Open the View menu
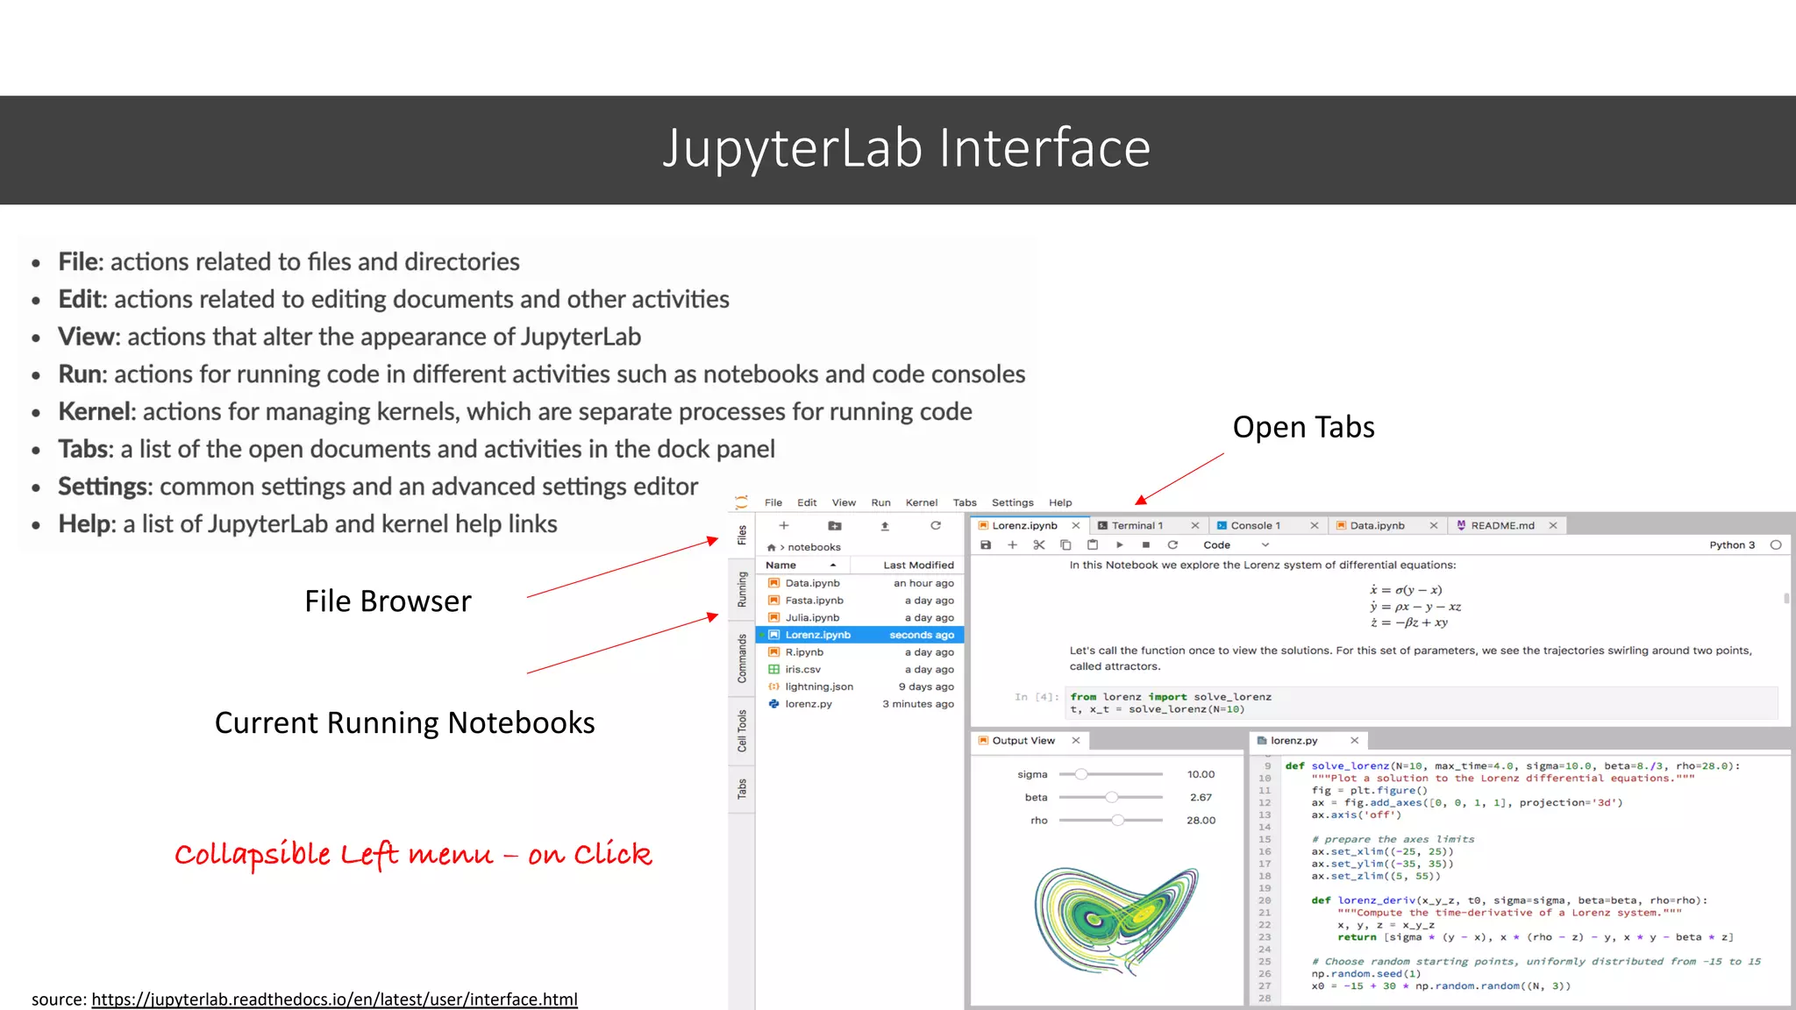 pos(844,502)
